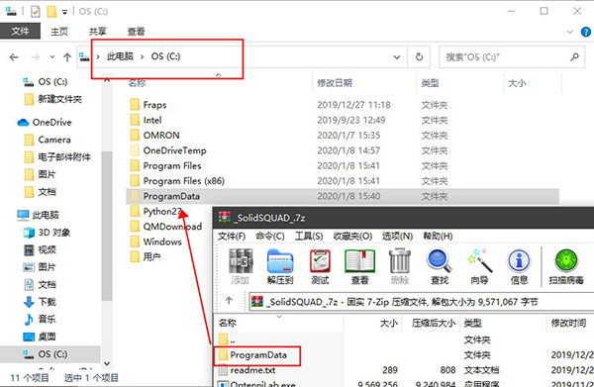This screenshot has width=594, height=387.
Task: Click the Test (测试) icon in WinRAR
Action: click(x=320, y=266)
